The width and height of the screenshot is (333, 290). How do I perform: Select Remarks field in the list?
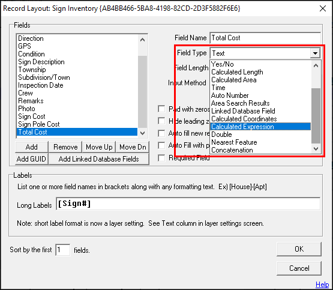point(77,101)
